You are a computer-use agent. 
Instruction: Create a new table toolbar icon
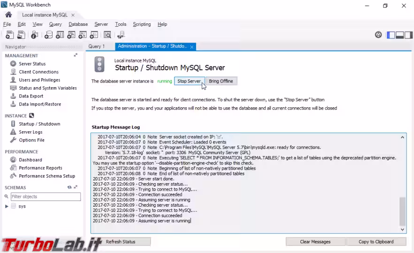[x=60, y=35]
